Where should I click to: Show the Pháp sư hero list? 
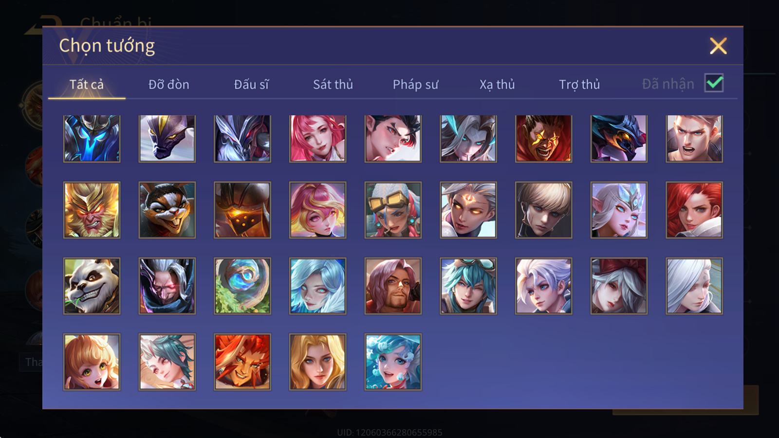point(415,84)
